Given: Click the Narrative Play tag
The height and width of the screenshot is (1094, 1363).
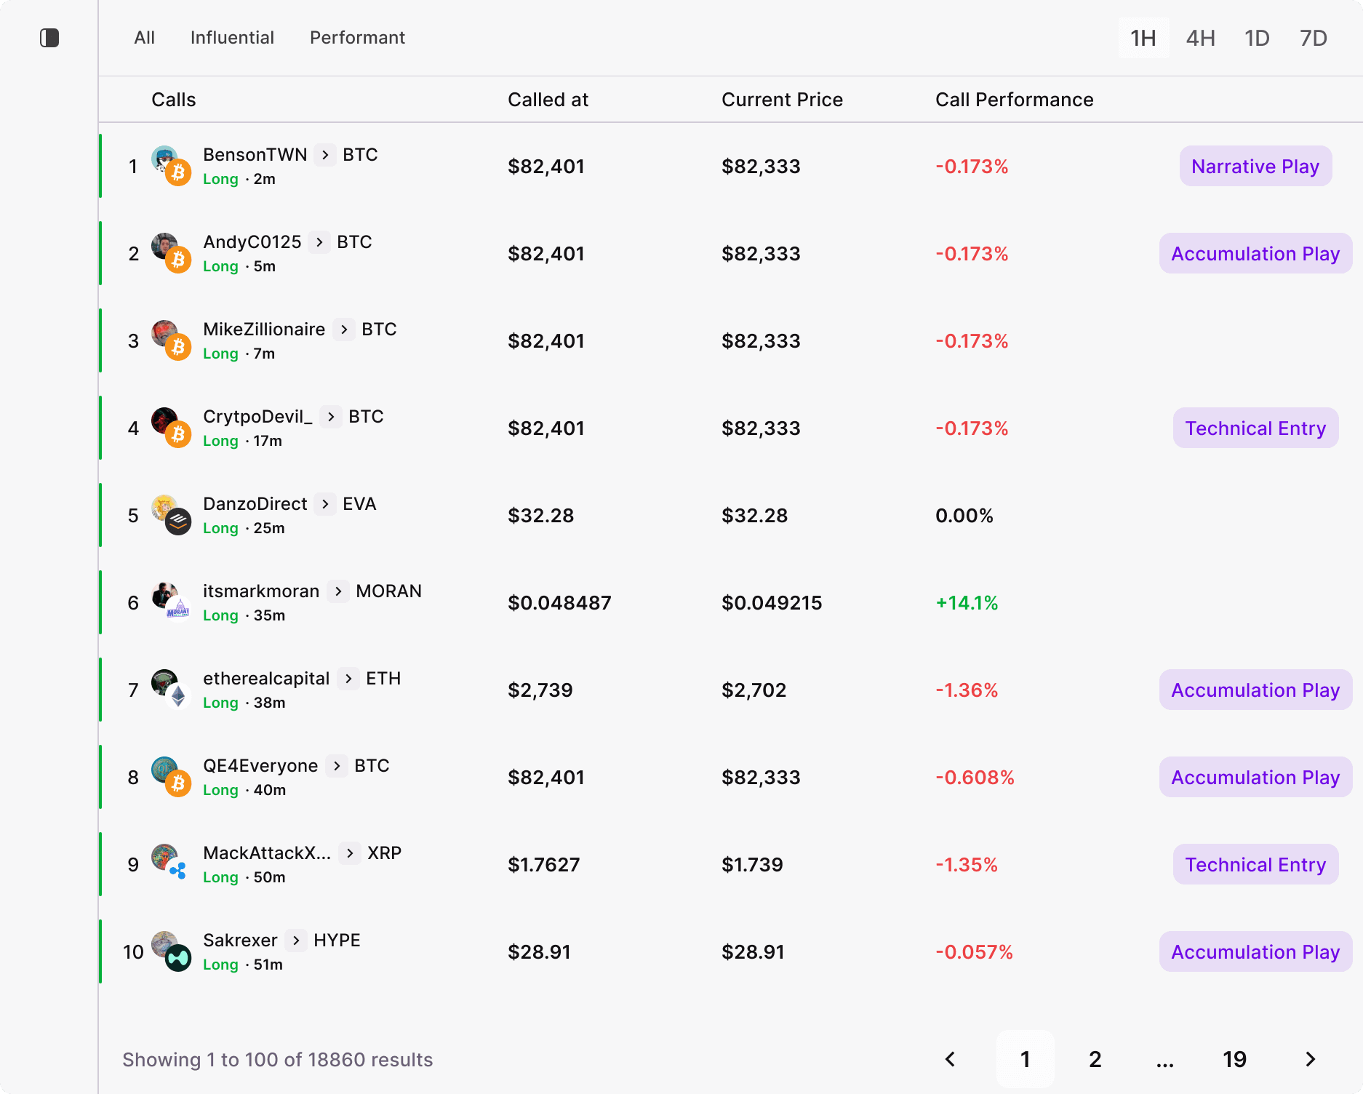Looking at the screenshot, I should 1255,166.
